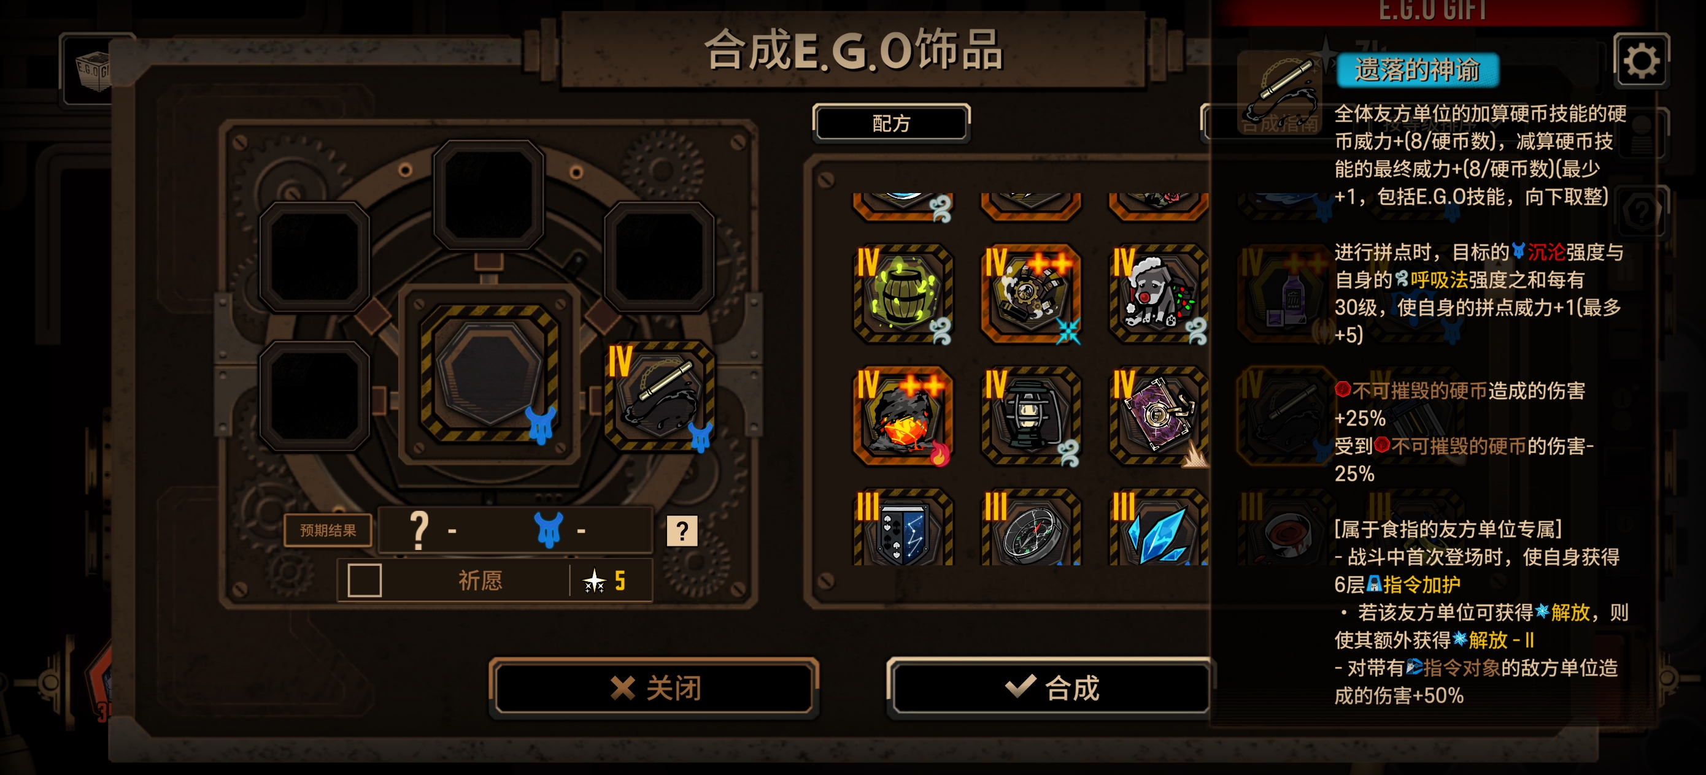1706x775 pixels.
Task: Open the question mark help beside expected result
Action: click(682, 531)
